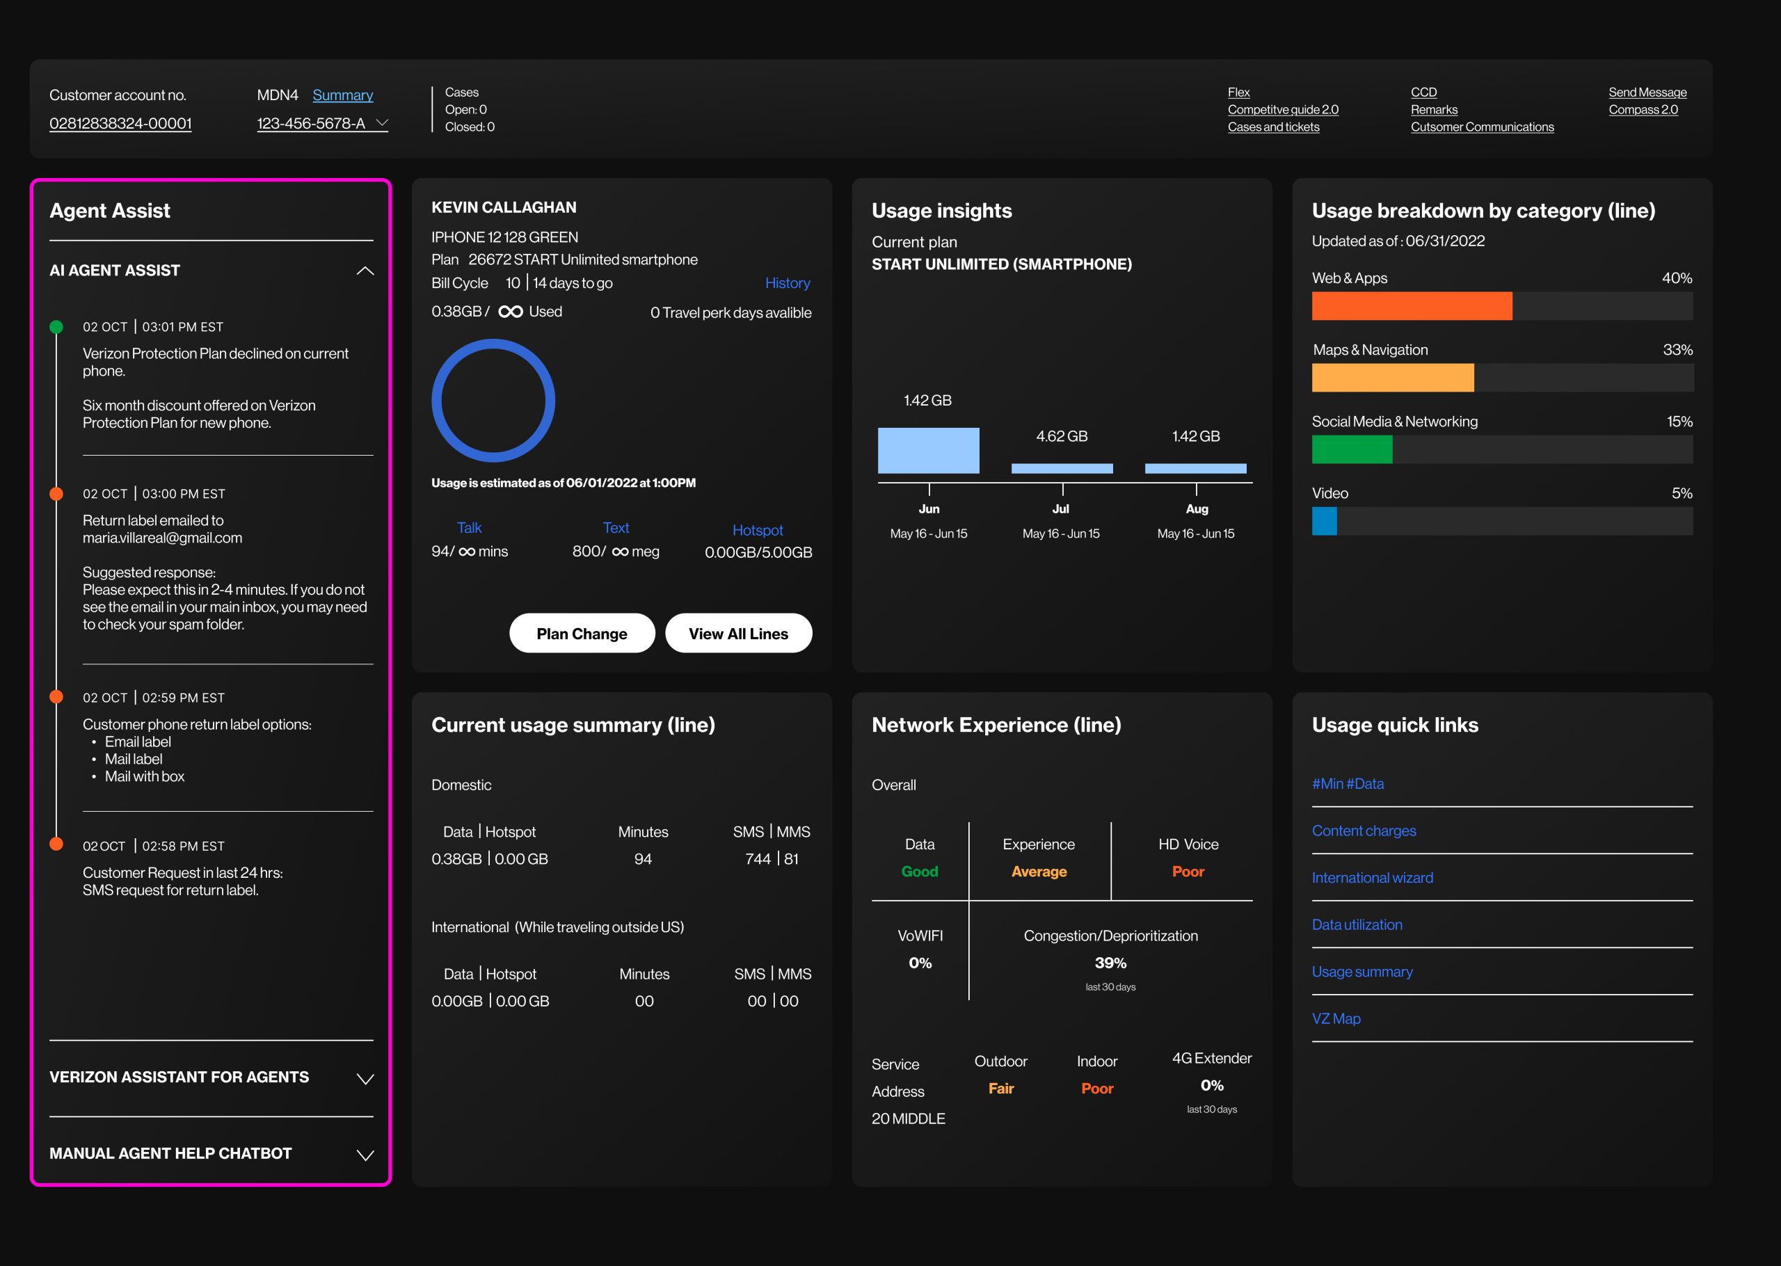Click the green 03:01 PM timeline dot

[56, 327]
